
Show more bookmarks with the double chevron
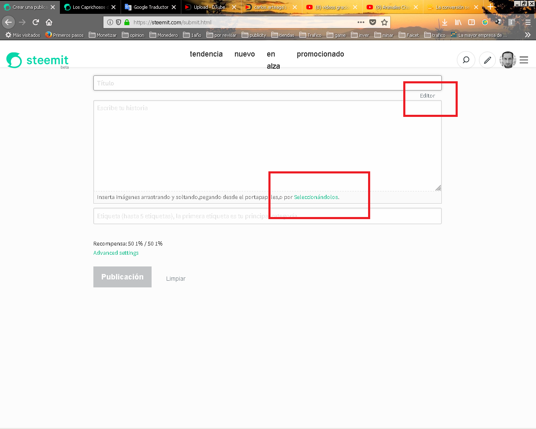(x=528, y=35)
